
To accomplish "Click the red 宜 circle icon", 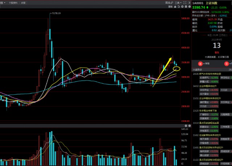I will pos(199,63).
